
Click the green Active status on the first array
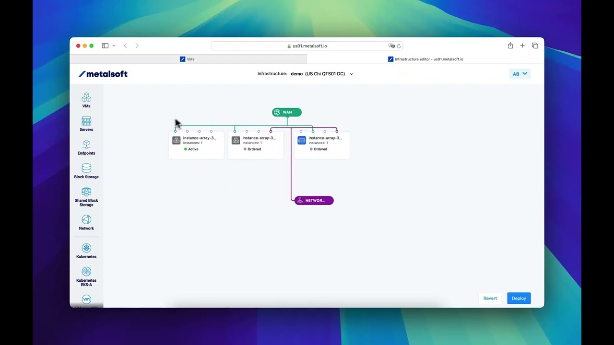(x=191, y=149)
